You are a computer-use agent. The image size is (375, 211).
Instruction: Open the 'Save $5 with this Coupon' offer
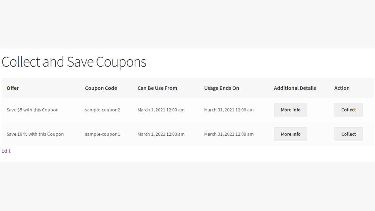[x=32, y=109]
